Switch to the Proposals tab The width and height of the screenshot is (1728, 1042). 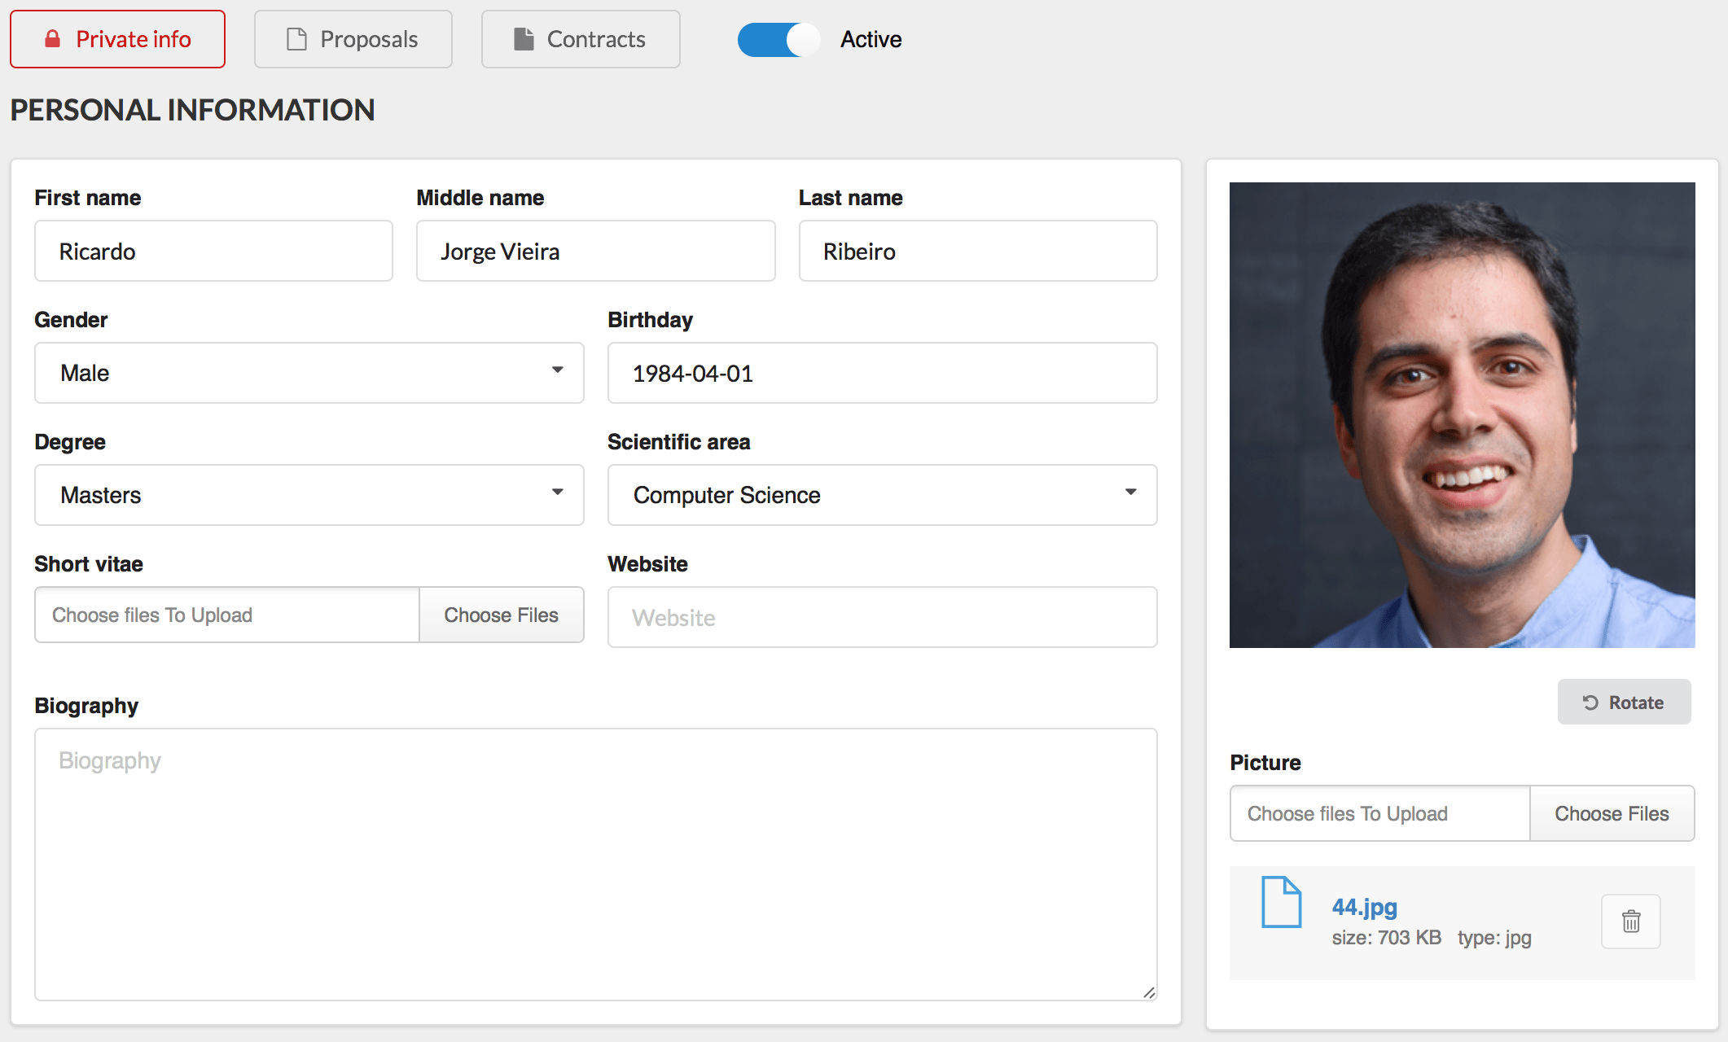[x=353, y=39]
